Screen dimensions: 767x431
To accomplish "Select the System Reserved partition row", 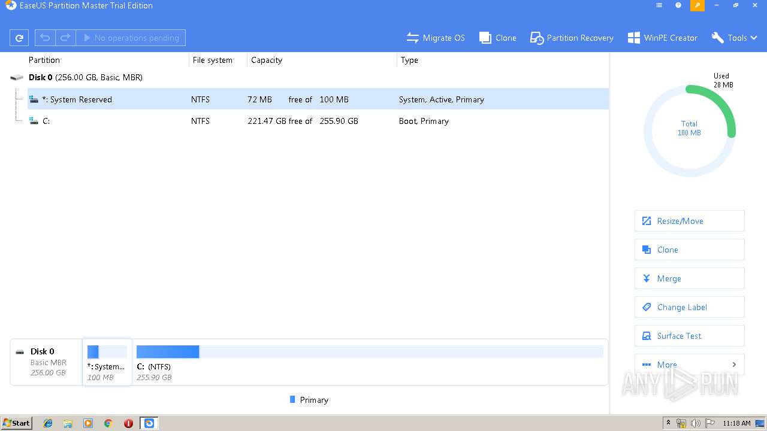I will pyautogui.click(x=318, y=99).
